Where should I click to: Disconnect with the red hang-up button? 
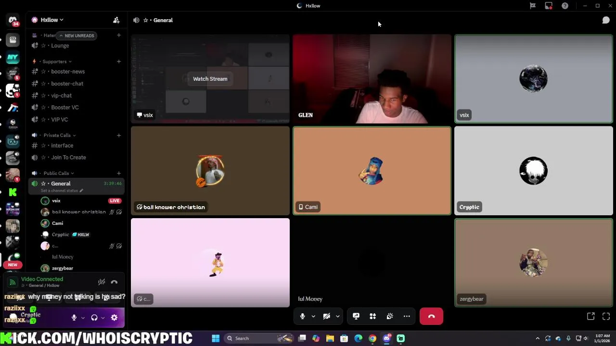click(x=431, y=316)
